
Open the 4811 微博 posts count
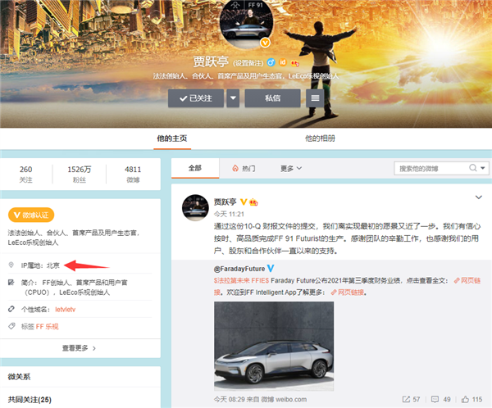133,174
